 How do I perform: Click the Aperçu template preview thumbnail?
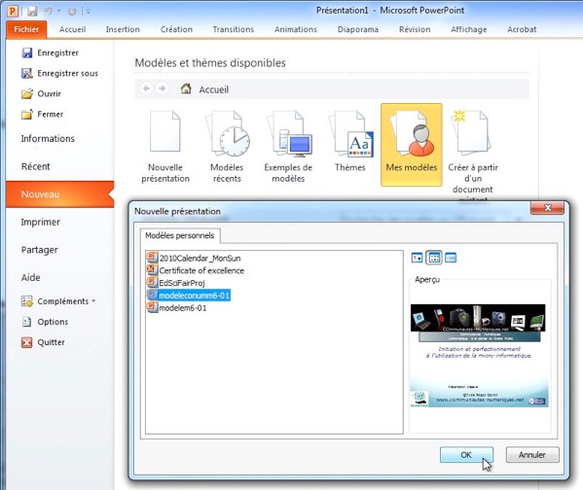pyautogui.click(x=479, y=356)
